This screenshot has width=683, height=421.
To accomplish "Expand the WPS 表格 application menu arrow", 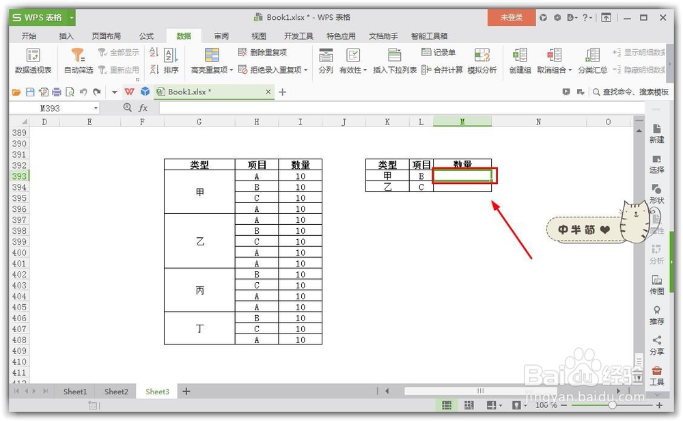I will (72, 18).
